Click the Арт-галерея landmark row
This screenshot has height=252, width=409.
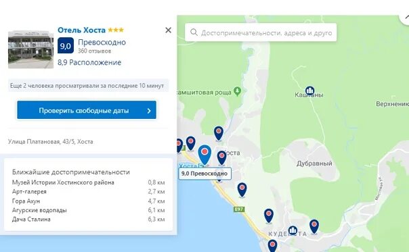(89, 192)
